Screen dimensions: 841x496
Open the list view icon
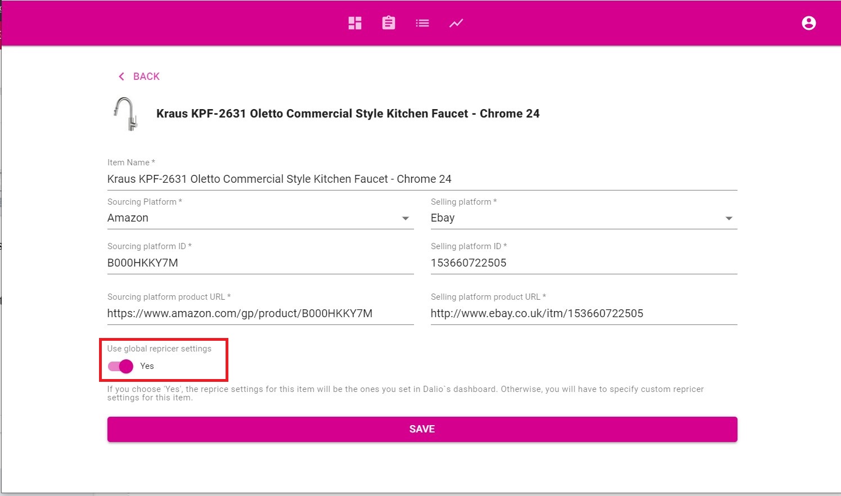(422, 23)
